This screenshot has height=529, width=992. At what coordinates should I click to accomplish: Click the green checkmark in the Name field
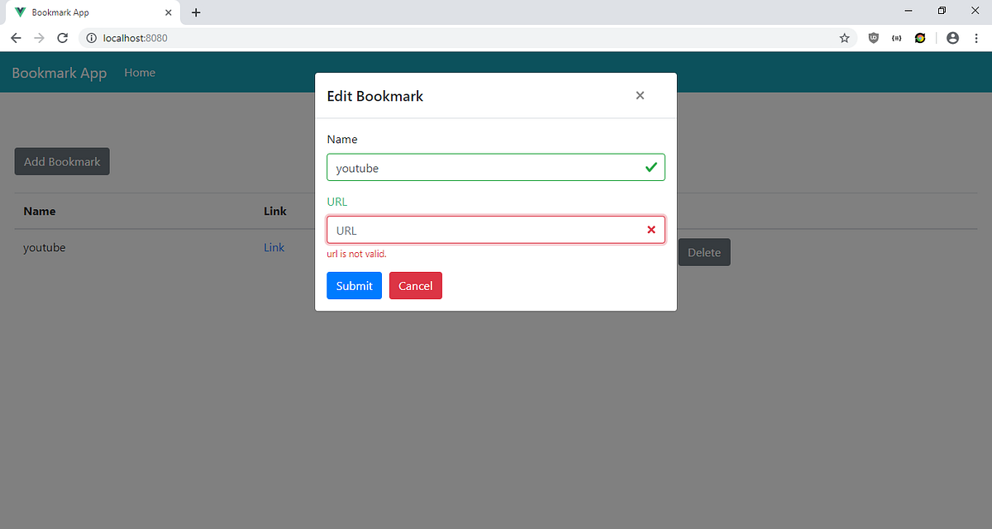coord(651,167)
